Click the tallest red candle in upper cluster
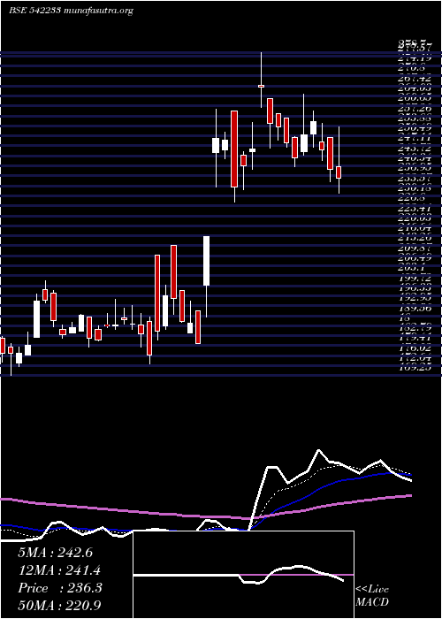This screenshot has height=619, width=442. [234, 149]
